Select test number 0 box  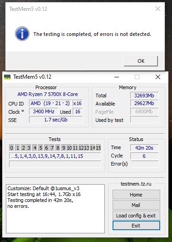(11, 148)
